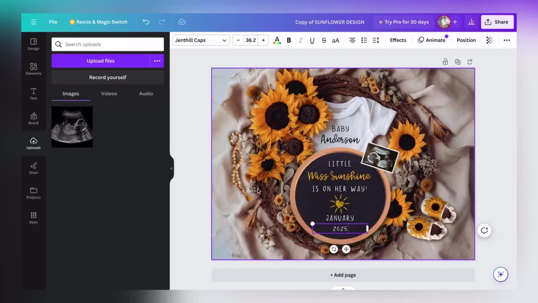Screen dimensions: 538x303
Task: Switch to the Videos tab
Action: (x=109, y=93)
